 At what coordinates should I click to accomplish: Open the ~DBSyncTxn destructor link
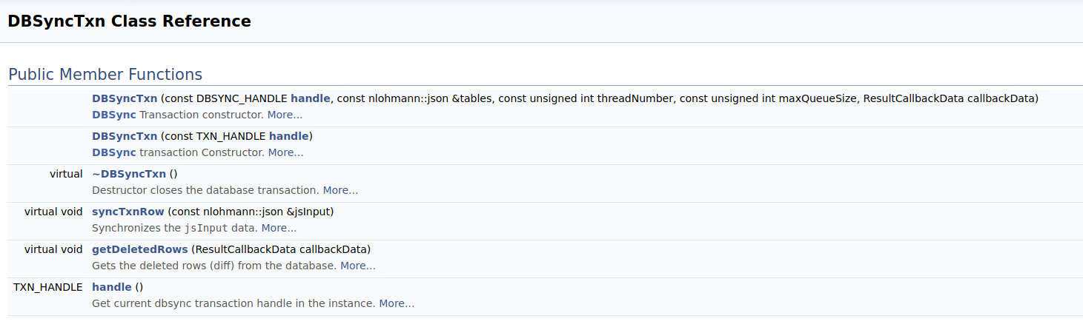pyautogui.click(x=129, y=174)
